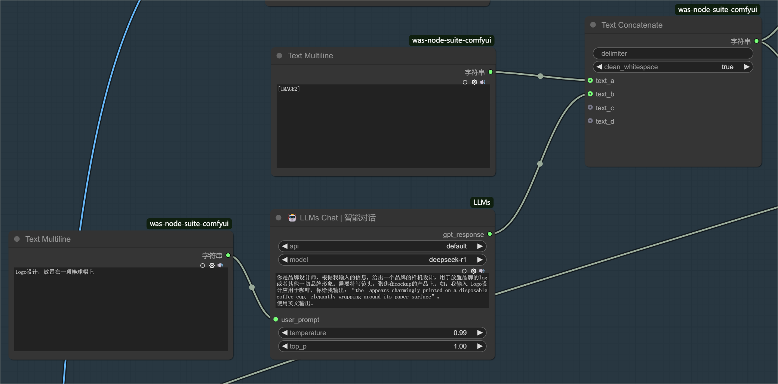
Task: Click the was-node-suite-comfyui badge above the [IMAGE2] node
Action: pyautogui.click(x=451, y=40)
